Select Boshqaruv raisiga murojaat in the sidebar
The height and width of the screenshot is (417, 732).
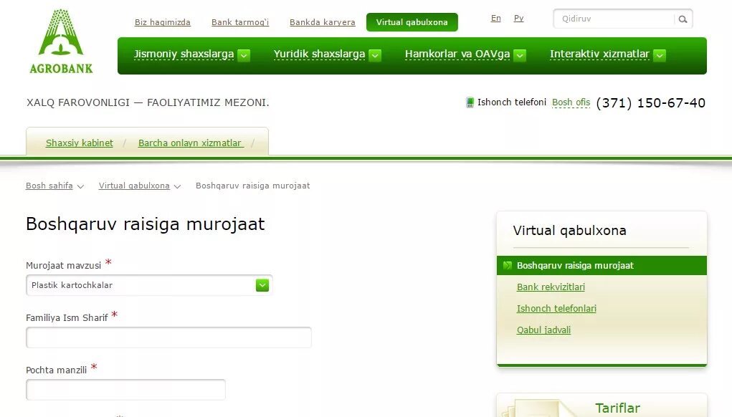click(602, 265)
